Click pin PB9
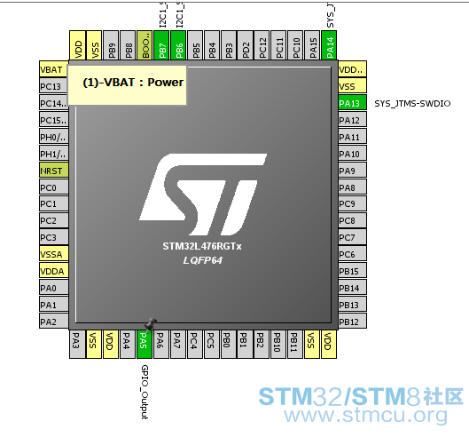The image size is (469, 437). [x=111, y=45]
